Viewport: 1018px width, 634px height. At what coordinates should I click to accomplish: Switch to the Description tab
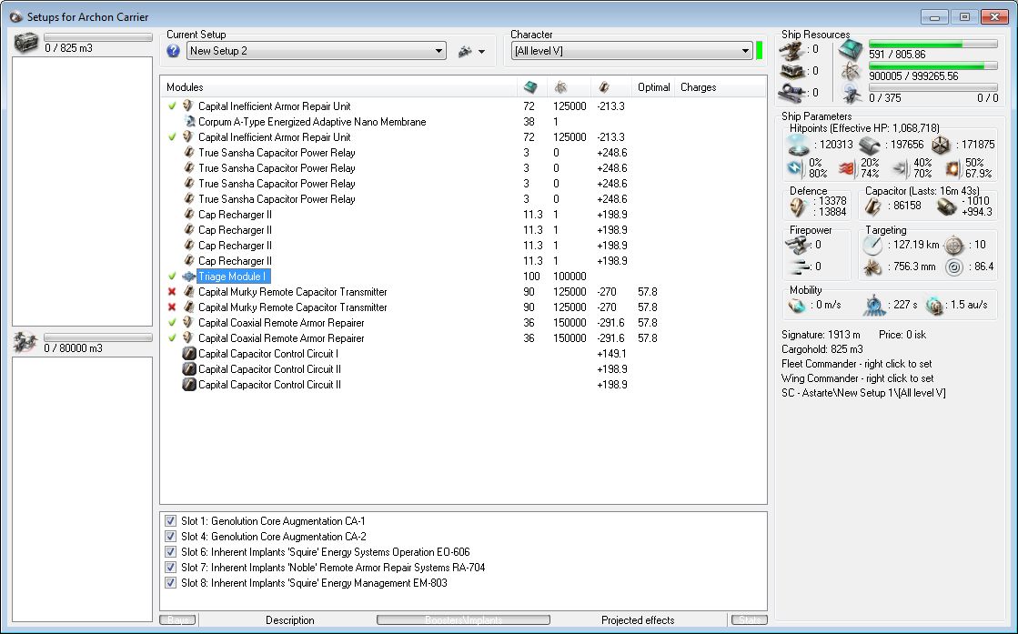coord(289,620)
